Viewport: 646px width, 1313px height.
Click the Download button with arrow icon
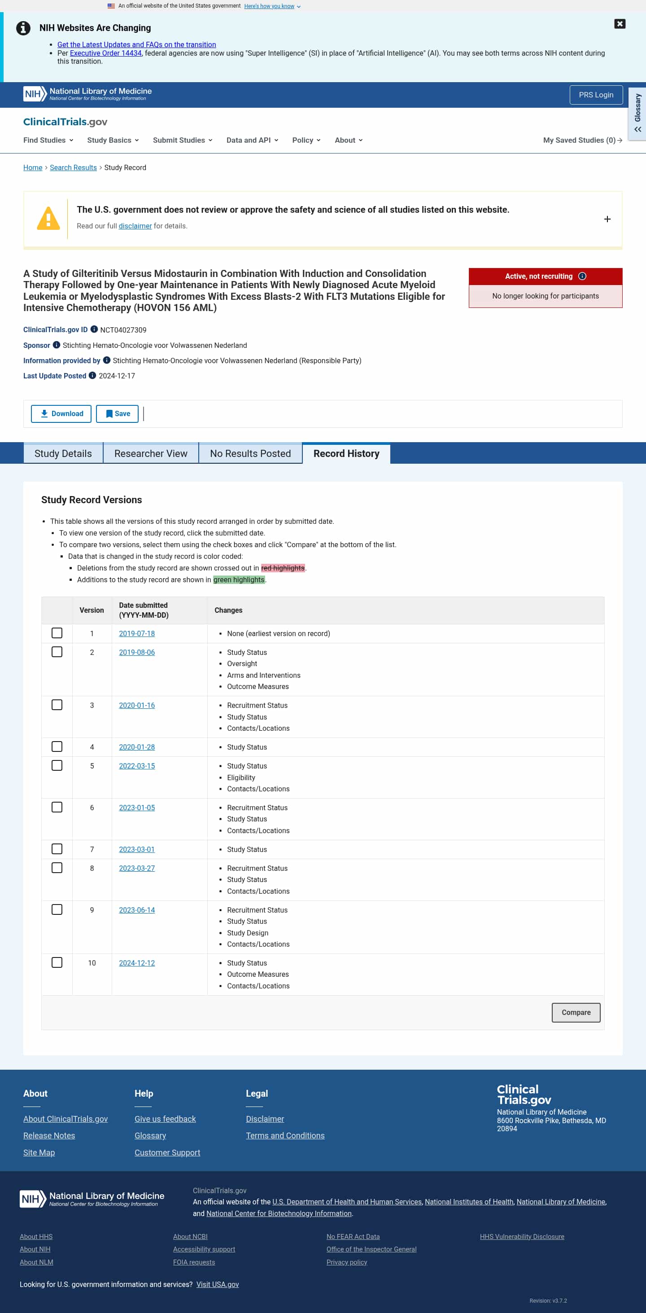[x=61, y=414]
